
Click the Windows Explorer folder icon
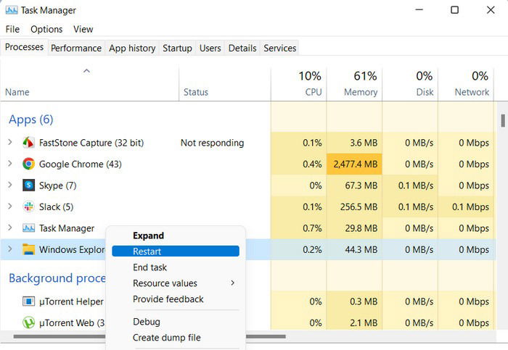(28, 249)
